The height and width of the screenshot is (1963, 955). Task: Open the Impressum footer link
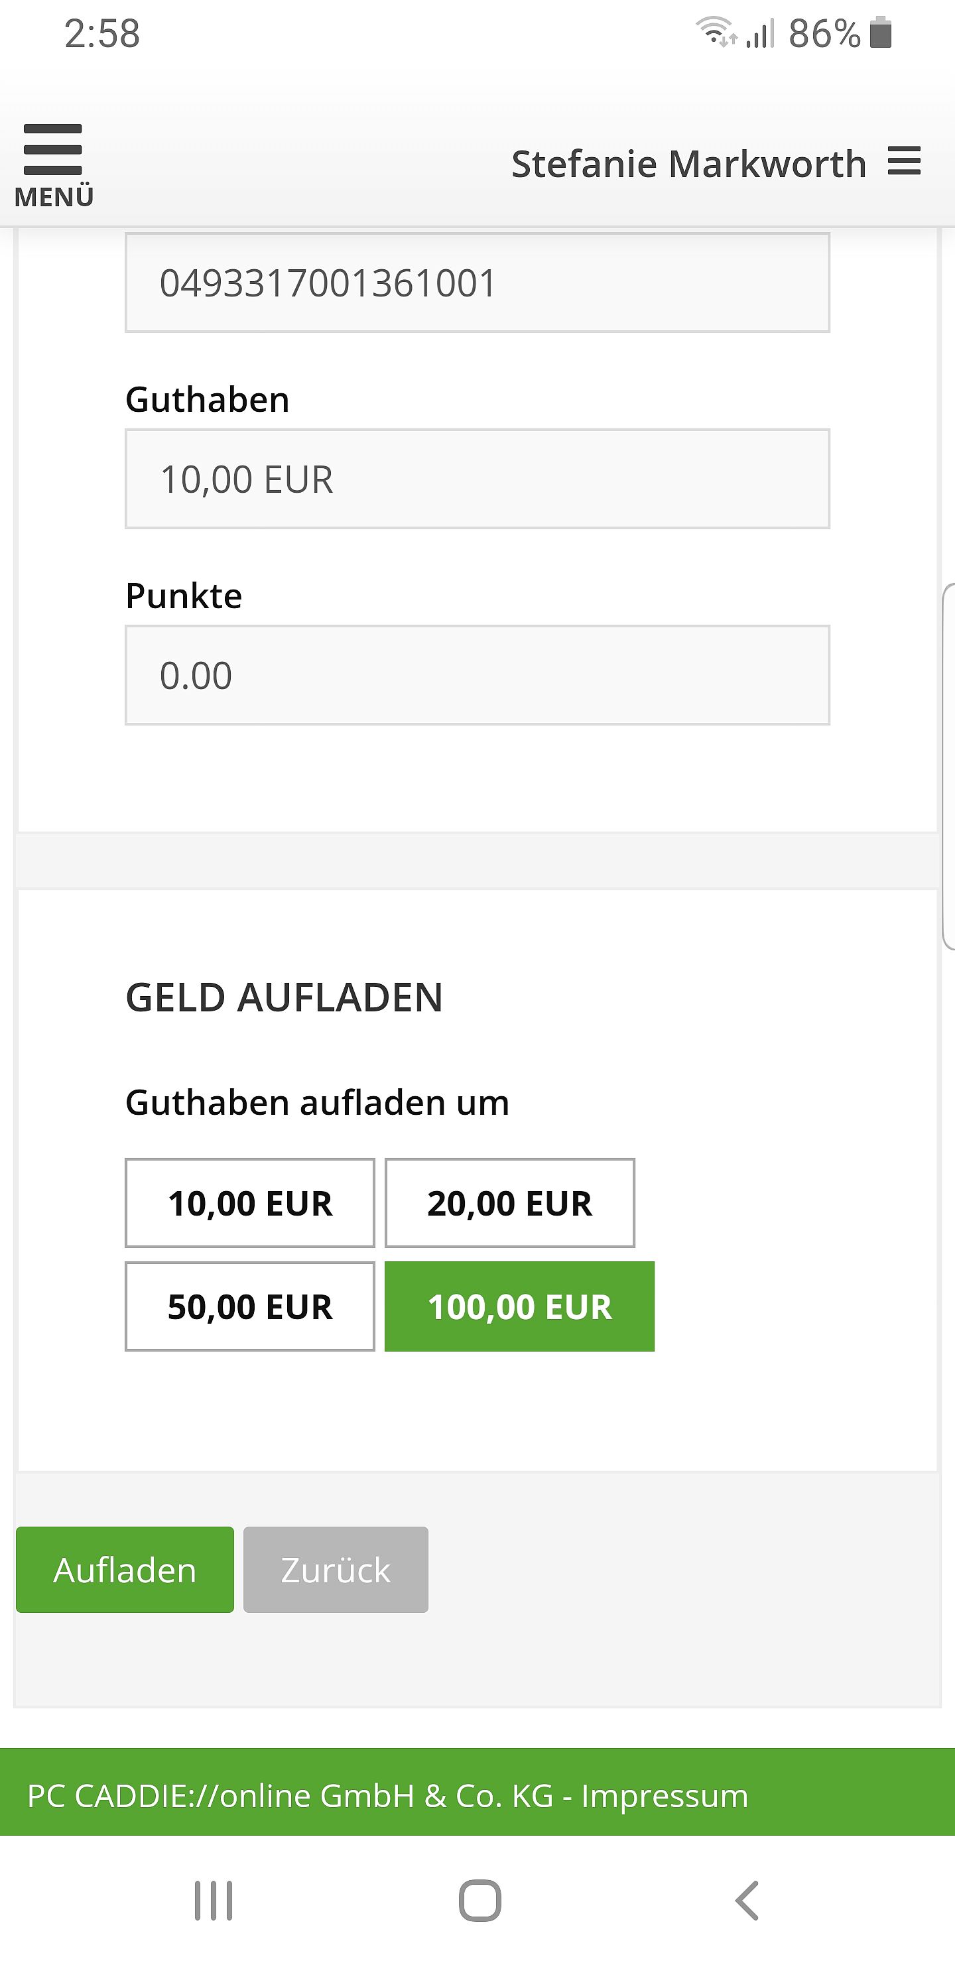coord(665,1795)
